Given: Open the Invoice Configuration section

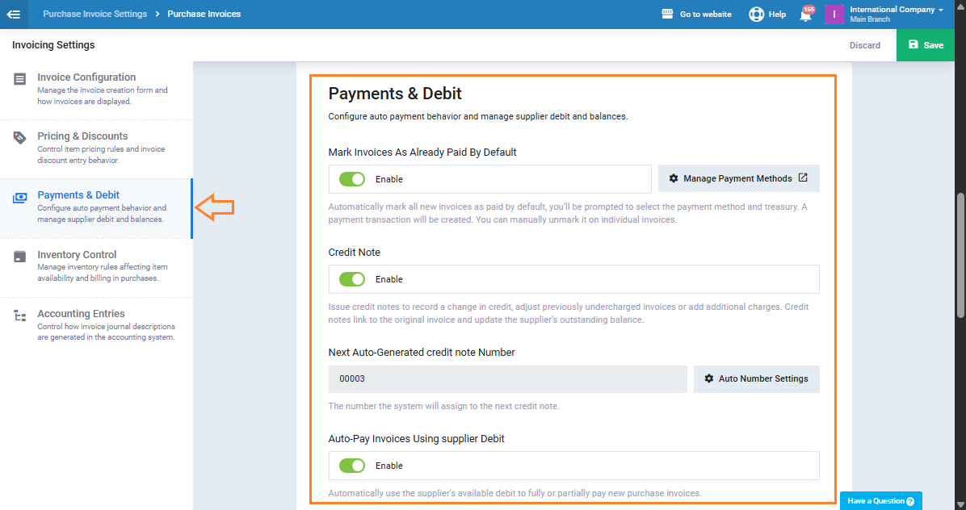Looking at the screenshot, I should 96,90.
